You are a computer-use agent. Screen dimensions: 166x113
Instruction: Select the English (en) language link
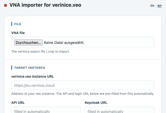[159, 6]
